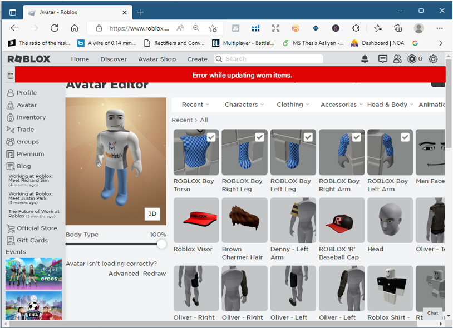Open Roblox notifications bell
Screen dimensions: 453x328
pos(365,59)
